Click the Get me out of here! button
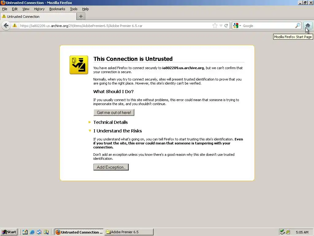This screenshot has width=314, height=236. click(114, 112)
